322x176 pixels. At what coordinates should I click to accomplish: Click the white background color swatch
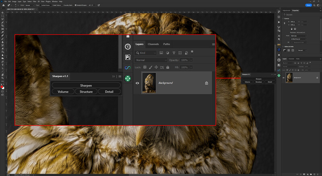pos(3,88)
